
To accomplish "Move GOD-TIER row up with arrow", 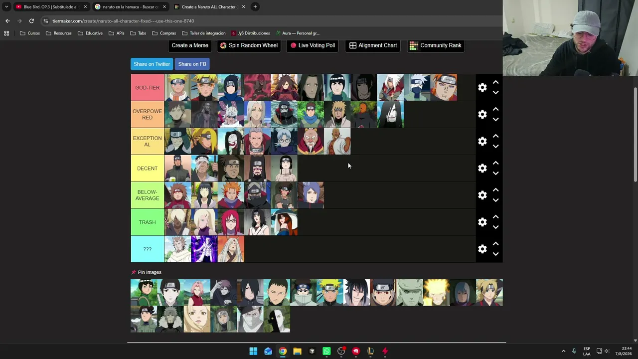I will coord(495,82).
